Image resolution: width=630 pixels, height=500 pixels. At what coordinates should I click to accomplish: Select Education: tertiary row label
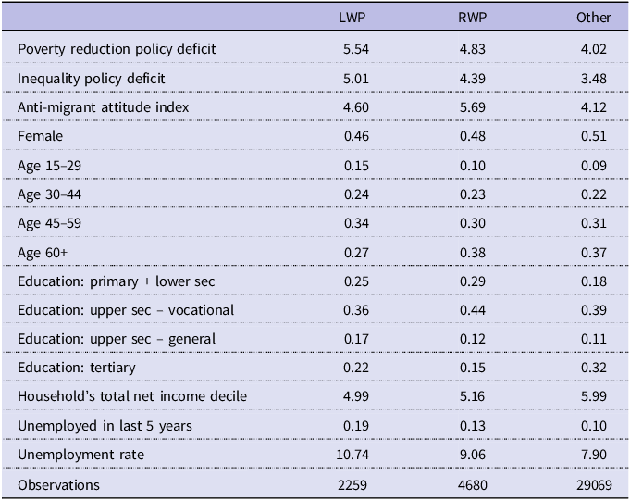point(77,368)
